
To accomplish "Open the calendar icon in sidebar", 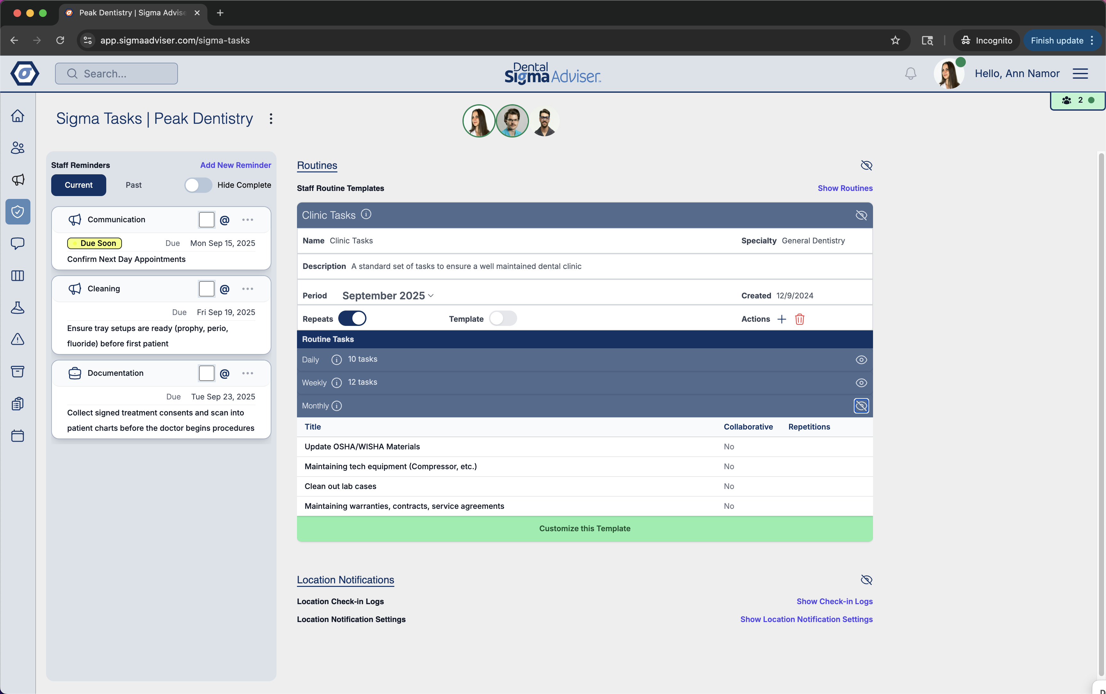I will pos(18,435).
